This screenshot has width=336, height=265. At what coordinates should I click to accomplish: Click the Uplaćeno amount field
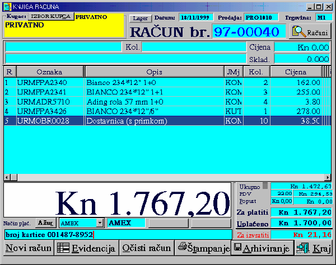[301, 223]
